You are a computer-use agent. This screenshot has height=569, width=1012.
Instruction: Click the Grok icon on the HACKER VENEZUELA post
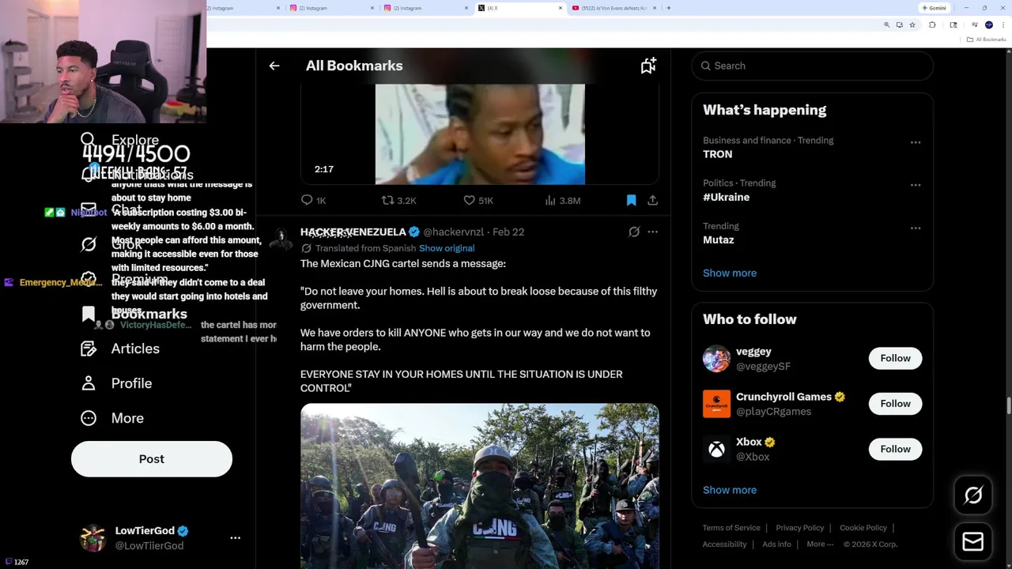pyautogui.click(x=634, y=232)
